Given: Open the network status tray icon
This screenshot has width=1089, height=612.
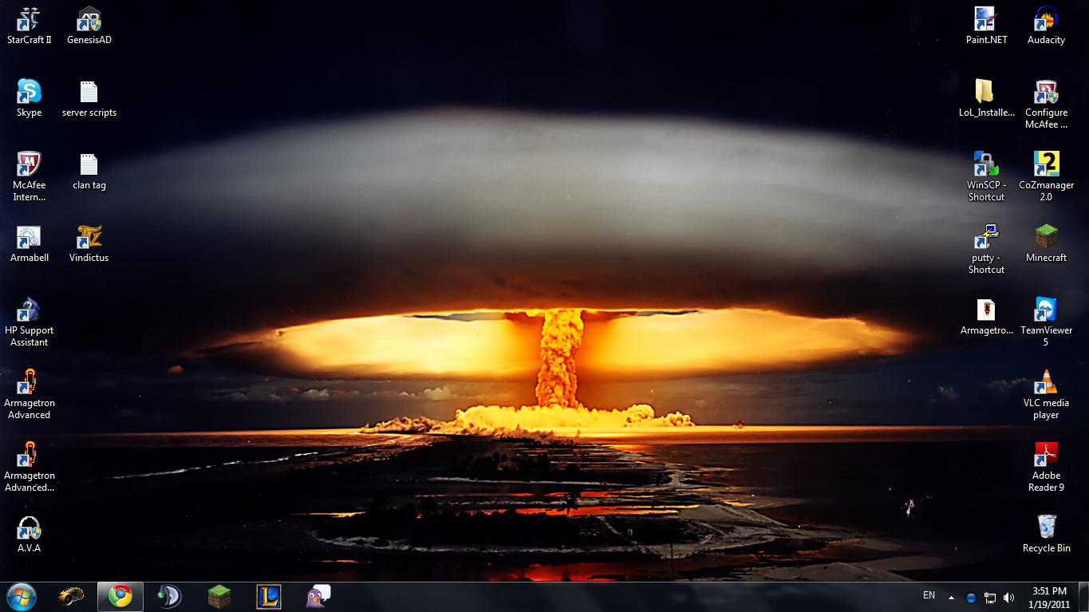Looking at the screenshot, I should [x=990, y=597].
